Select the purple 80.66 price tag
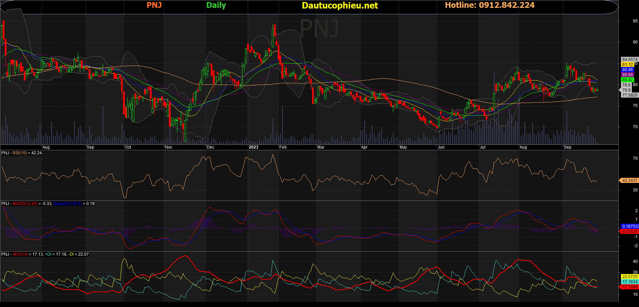Screen dimensions: 639x307 coord(627,75)
